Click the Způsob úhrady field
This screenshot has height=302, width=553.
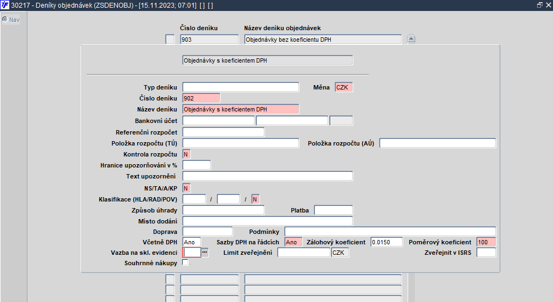(223, 210)
